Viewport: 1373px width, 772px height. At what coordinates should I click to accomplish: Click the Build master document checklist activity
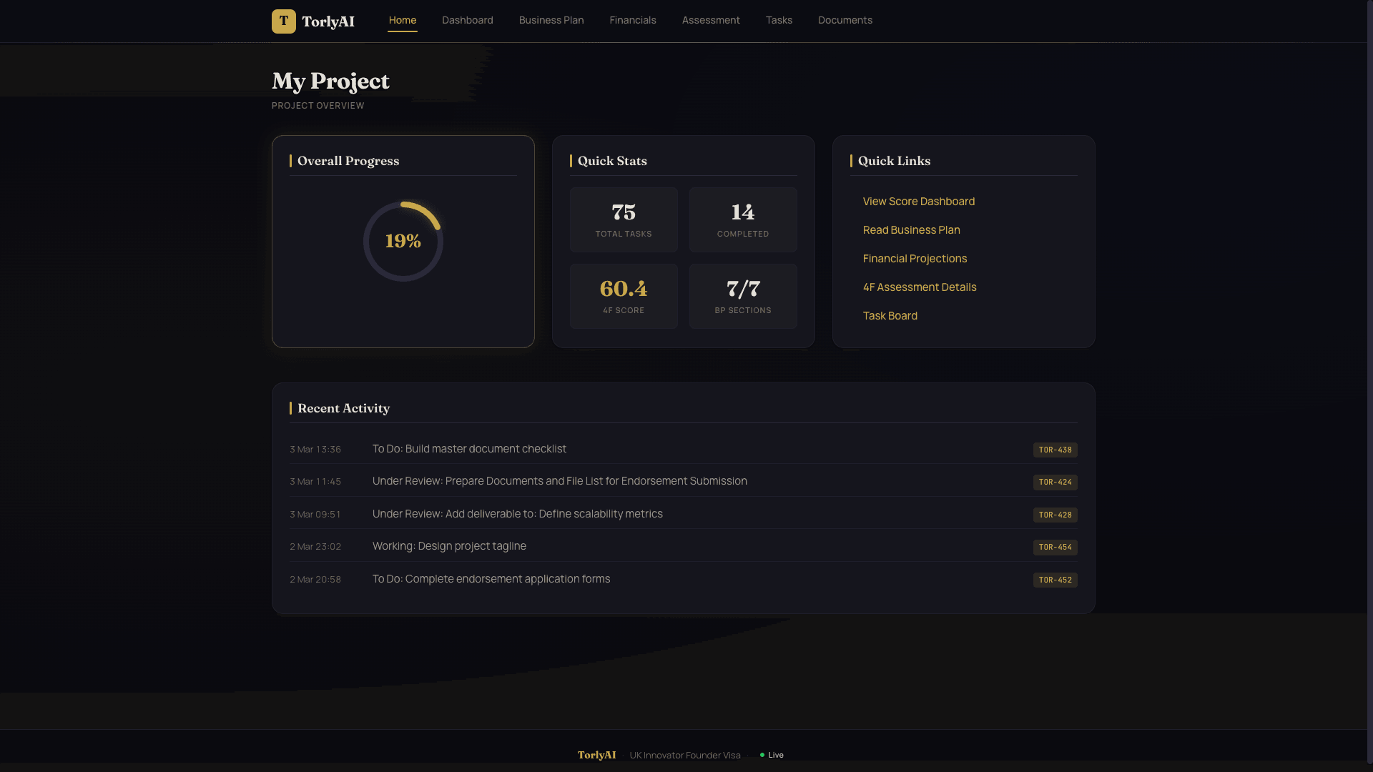pos(469,448)
